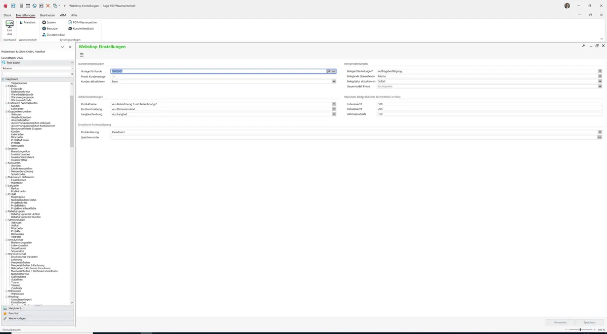Viewport: 607px width, 334px height.
Task: Open the Hilfe ribbon tab
Action: 74,15
